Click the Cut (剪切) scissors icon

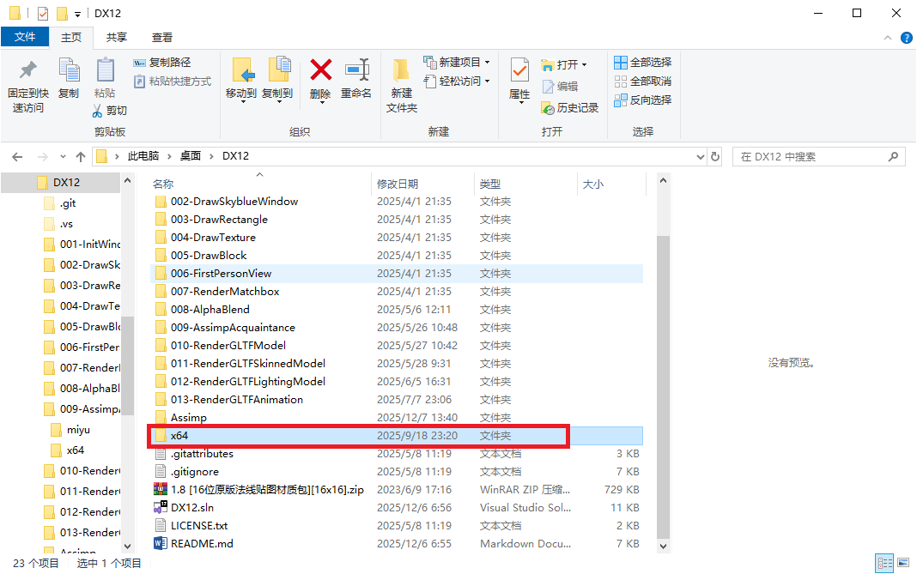click(x=97, y=111)
